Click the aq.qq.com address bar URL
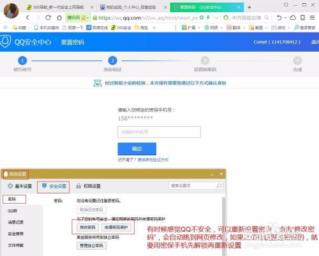The width and height of the screenshot is (319, 256). (x=148, y=18)
